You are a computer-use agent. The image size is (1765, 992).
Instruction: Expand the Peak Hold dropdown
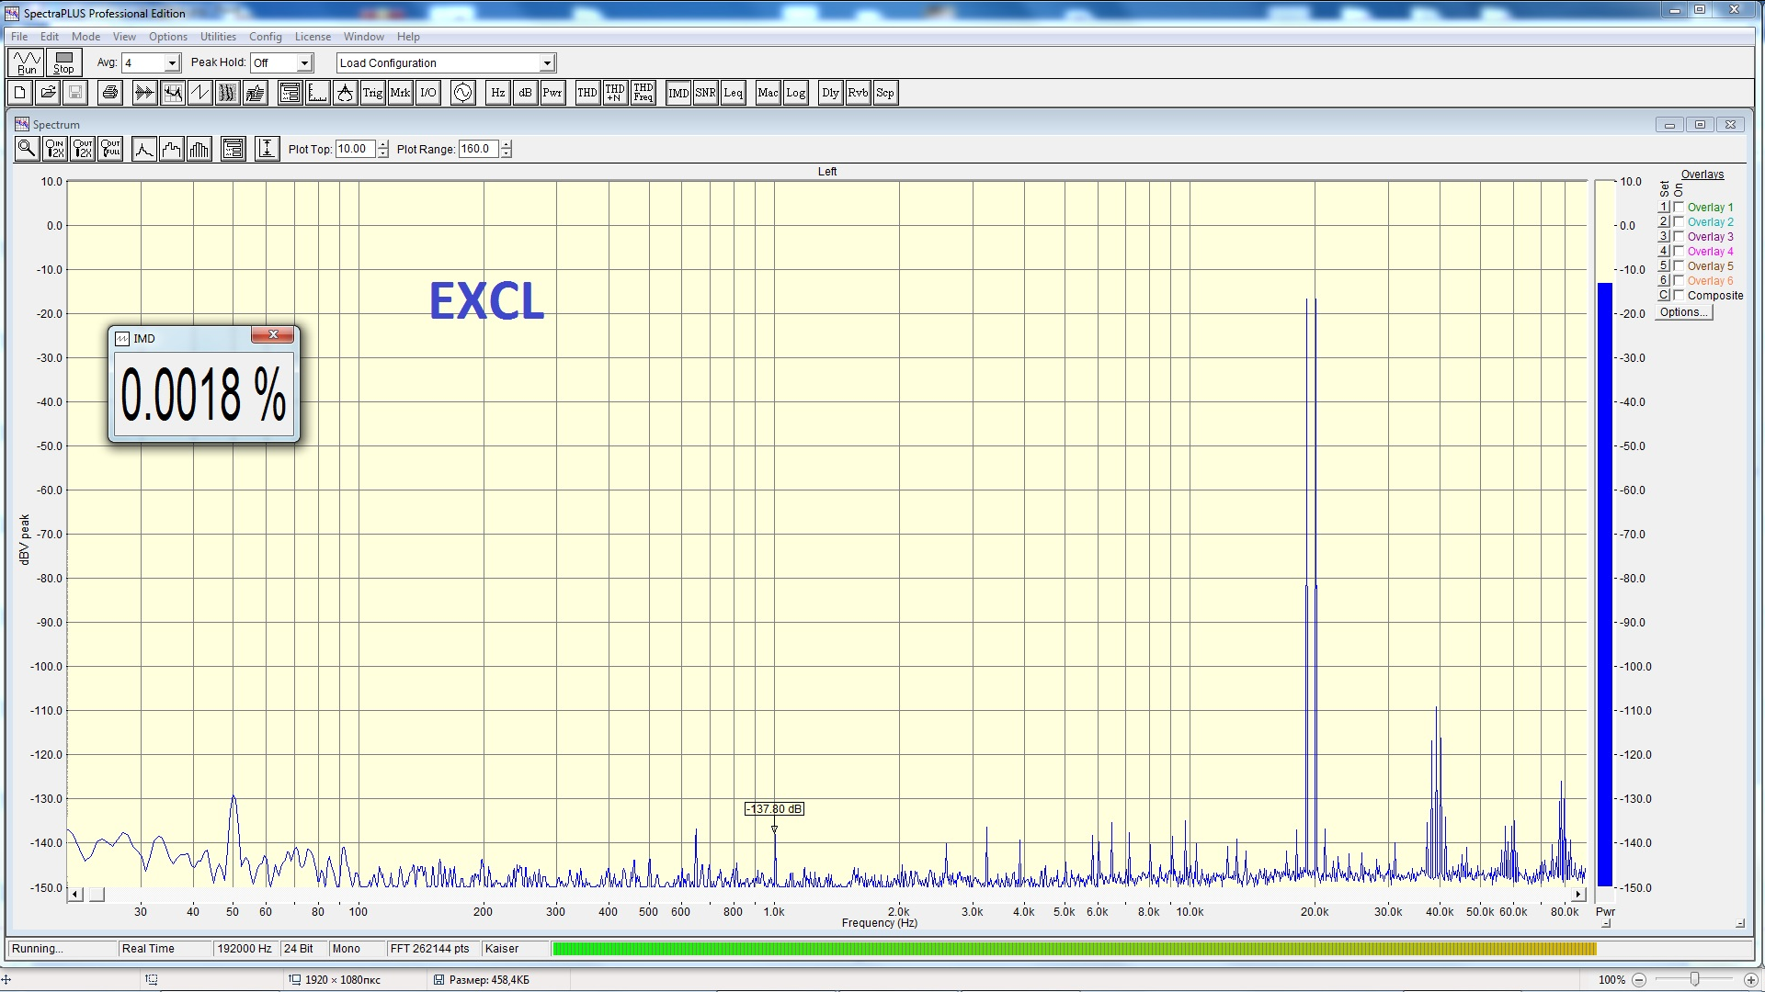[304, 63]
